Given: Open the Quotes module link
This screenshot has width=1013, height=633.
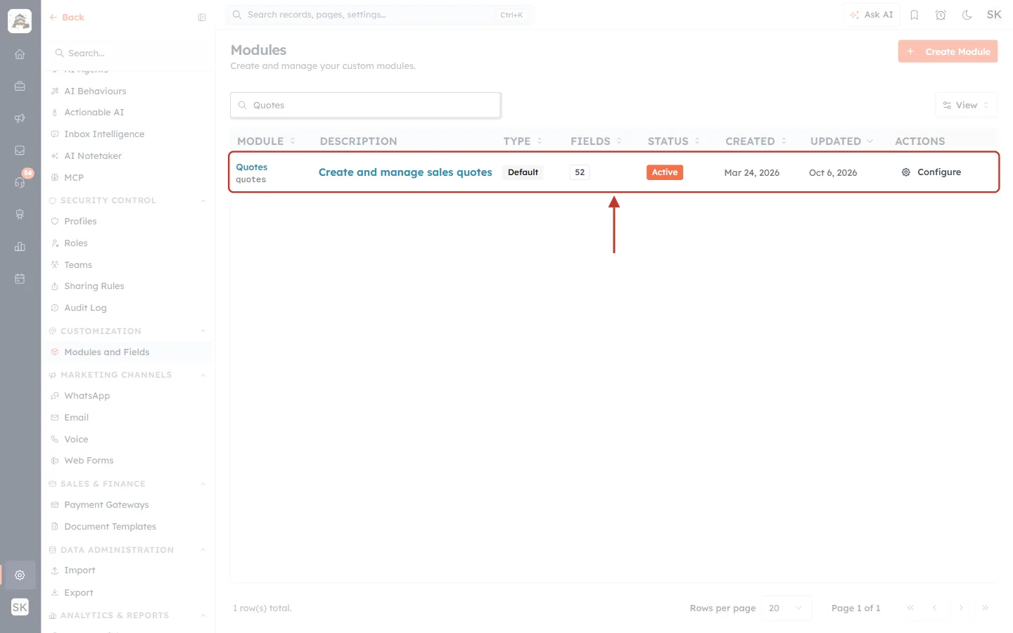Looking at the screenshot, I should pyautogui.click(x=252, y=167).
